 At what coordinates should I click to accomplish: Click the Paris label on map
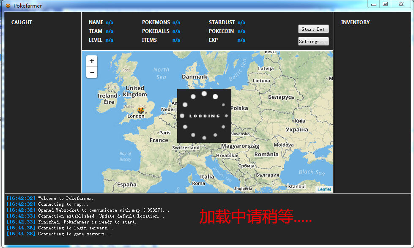(165, 133)
